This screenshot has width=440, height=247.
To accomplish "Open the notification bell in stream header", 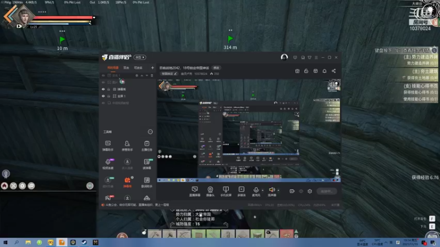I will tap(324, 71).
